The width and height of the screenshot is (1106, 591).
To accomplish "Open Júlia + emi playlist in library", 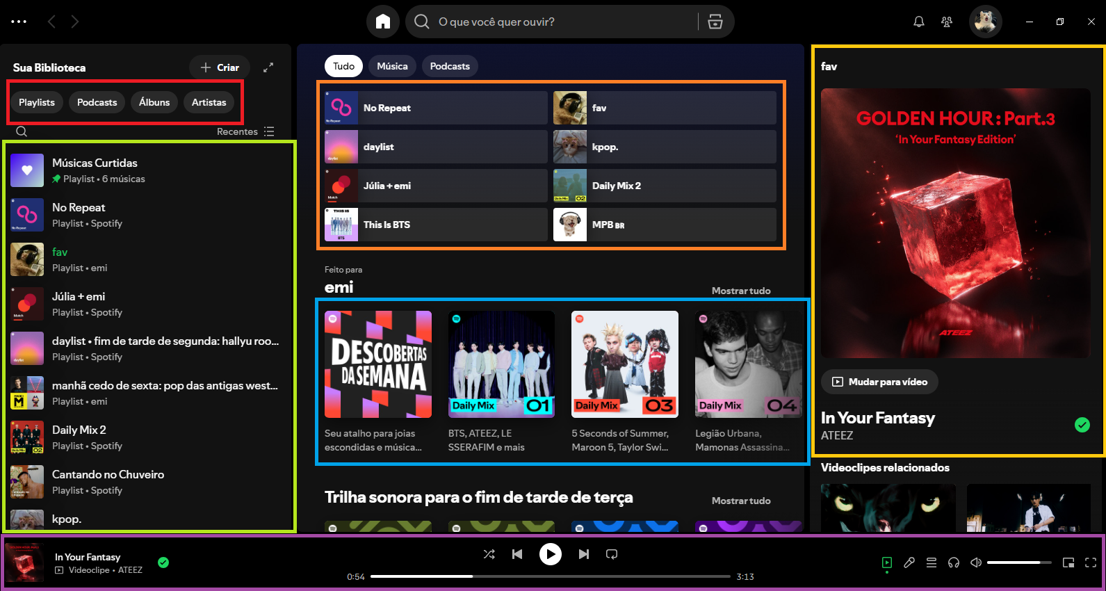I will 147,304.
